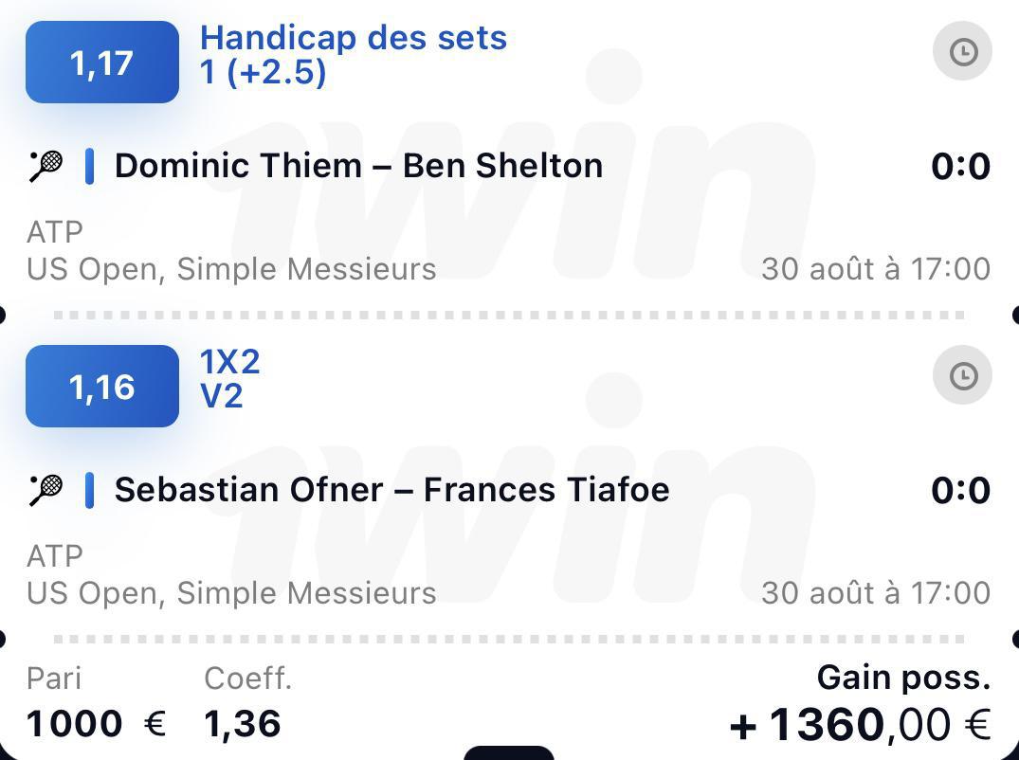Viewport: 1019px width, 760px height.
Task: Tap the clock icon for Thiem–Shelton bet
Action: point(962,51)
